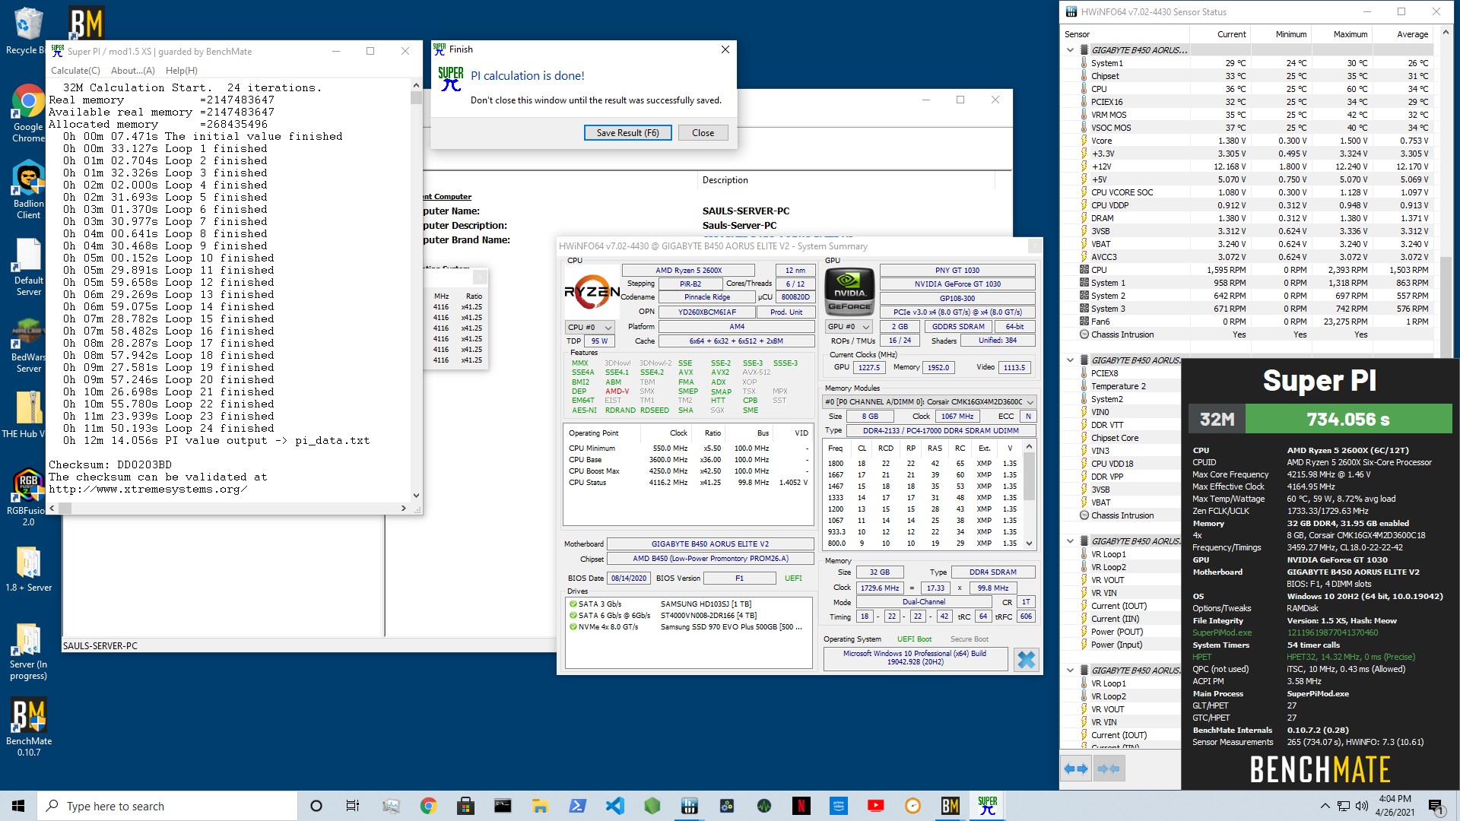Open BedWars Server desktop shortcut
The image size is (1460, 821).
(x=28, y=344)
